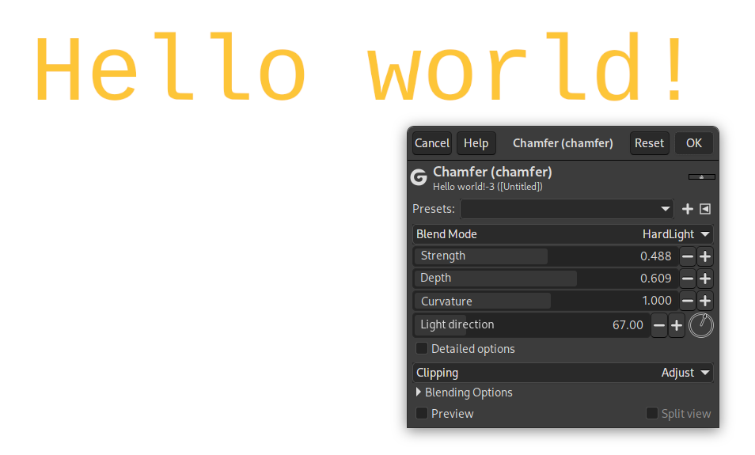755x455 pixels.
Task: Toggle the Split view checkbox
Action: coord(652,414)
